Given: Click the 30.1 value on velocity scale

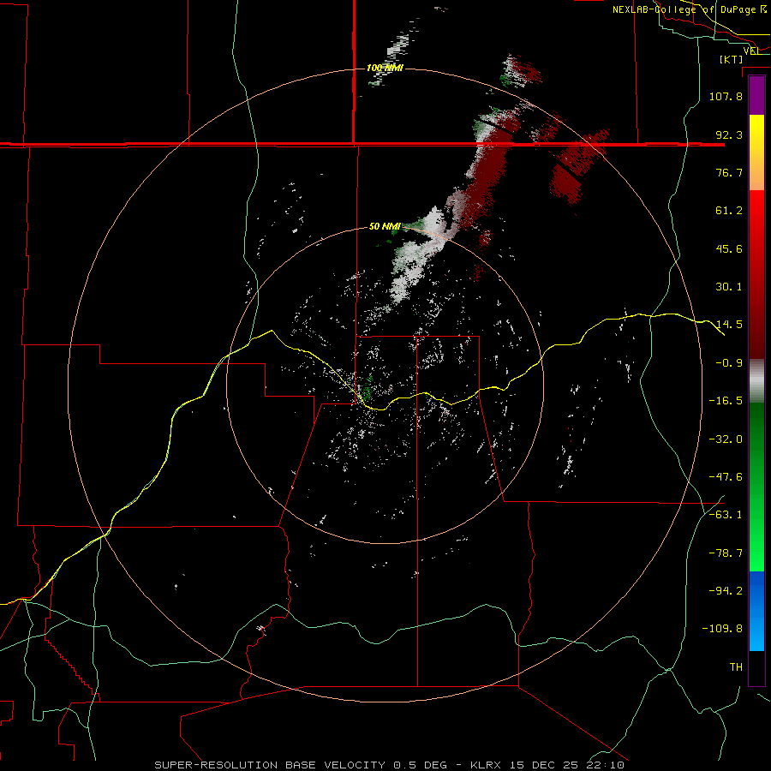Looking at the screenshot, I should tap(729, 287).
